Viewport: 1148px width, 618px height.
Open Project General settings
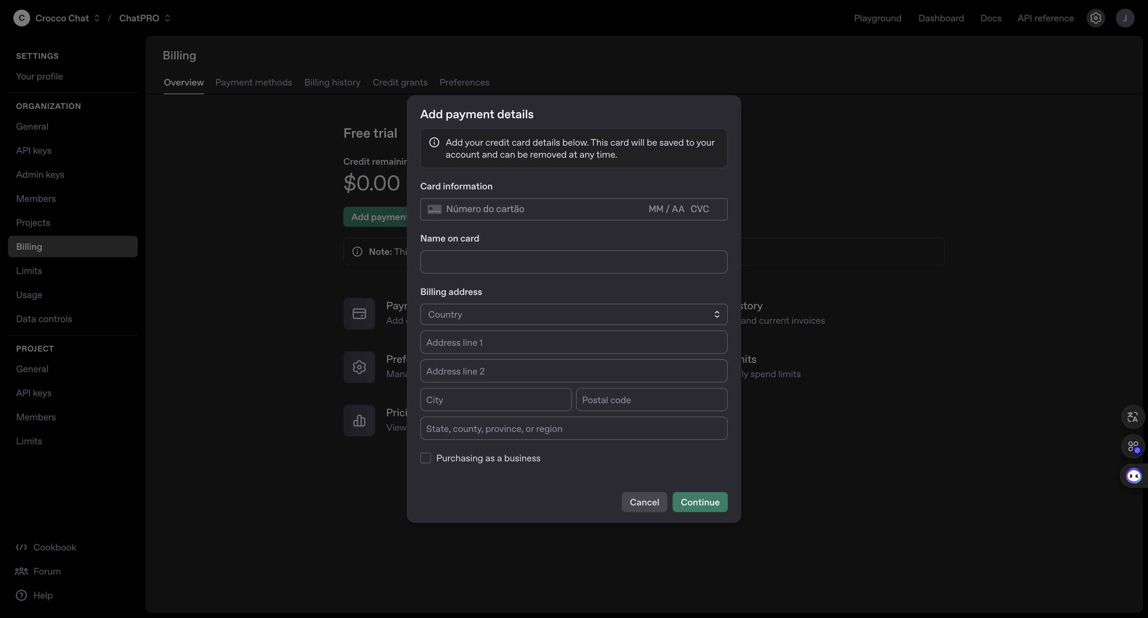point(73,369)
